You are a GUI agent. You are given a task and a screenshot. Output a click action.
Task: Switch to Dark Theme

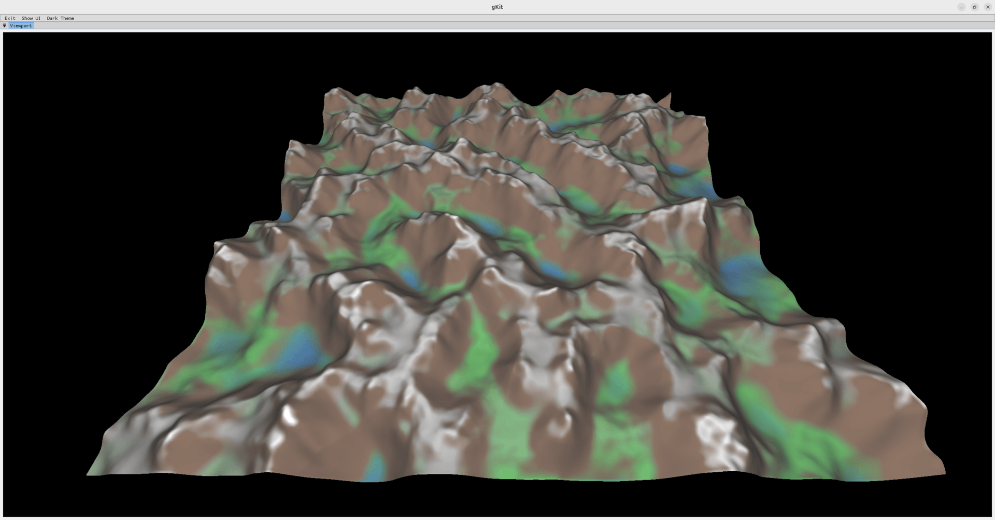(60, 18)
